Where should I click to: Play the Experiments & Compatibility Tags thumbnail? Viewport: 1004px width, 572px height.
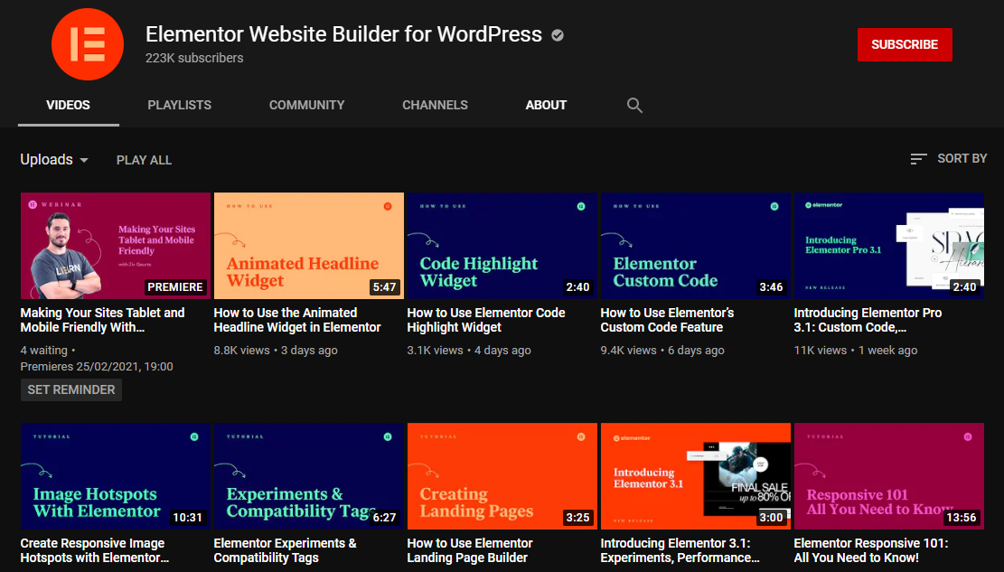point(309,476)
